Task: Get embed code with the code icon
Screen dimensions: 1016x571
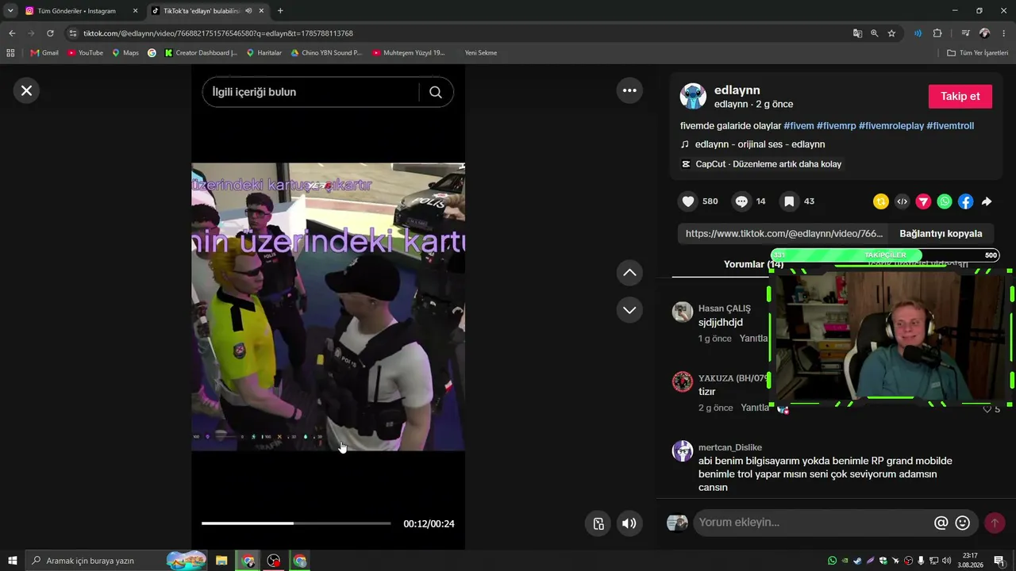Action: (902, 201)
